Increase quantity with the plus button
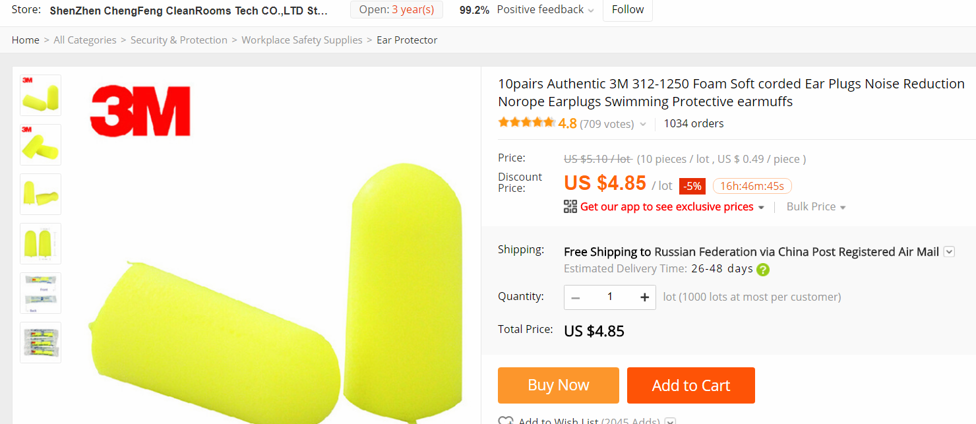Image resolution: width=976 pixels, height=424 pixels. pyautogui.click(x=644, y=297)
